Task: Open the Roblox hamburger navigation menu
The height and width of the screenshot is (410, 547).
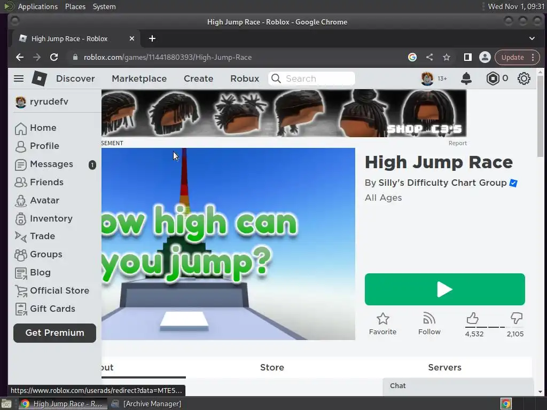Action: [x=19, y=78]
